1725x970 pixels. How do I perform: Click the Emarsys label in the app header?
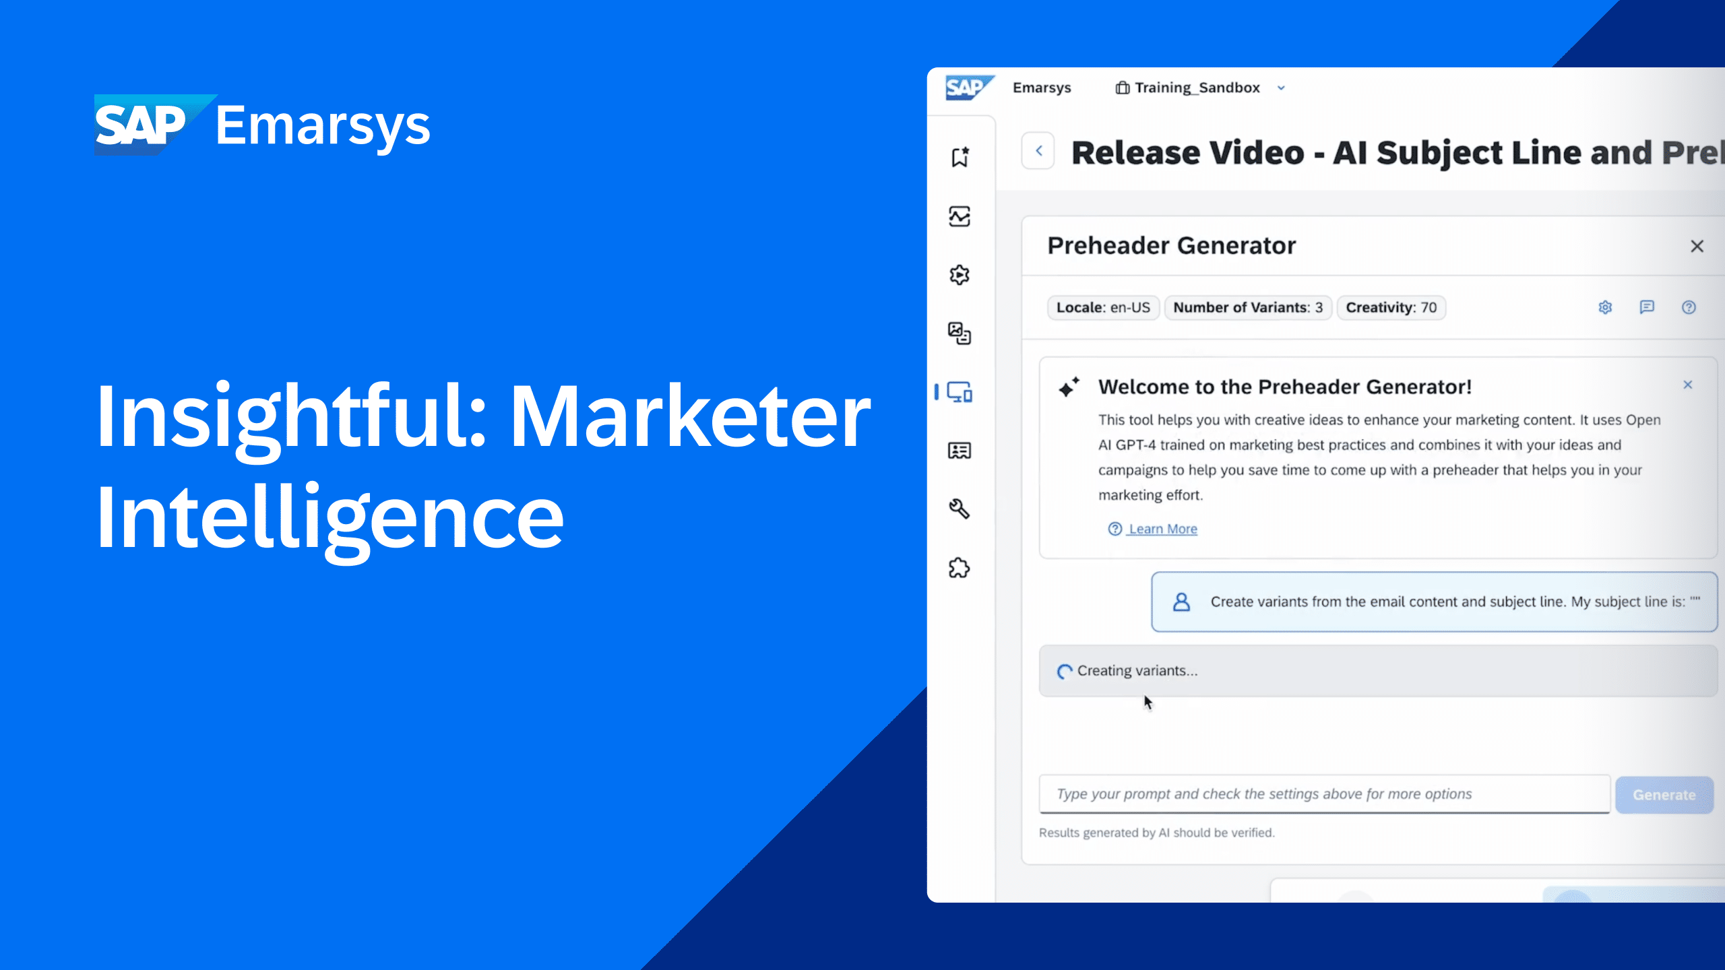pyautogui.click(x=1042, y=88)
